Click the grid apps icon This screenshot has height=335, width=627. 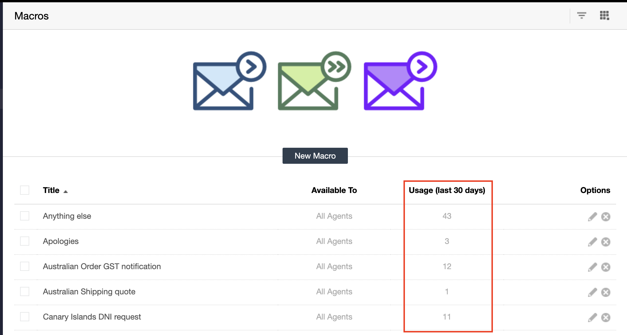pos(604,15)
